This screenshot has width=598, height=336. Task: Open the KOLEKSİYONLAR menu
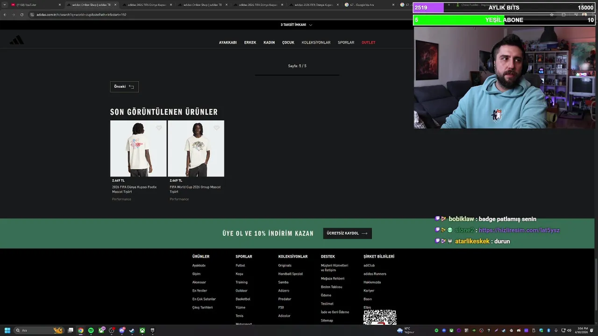[316, 42]
